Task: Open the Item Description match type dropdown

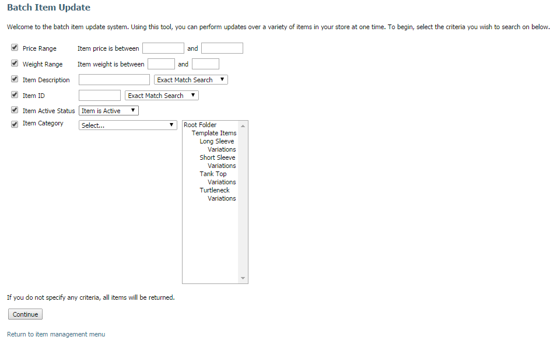Action: tap(191, 79)
